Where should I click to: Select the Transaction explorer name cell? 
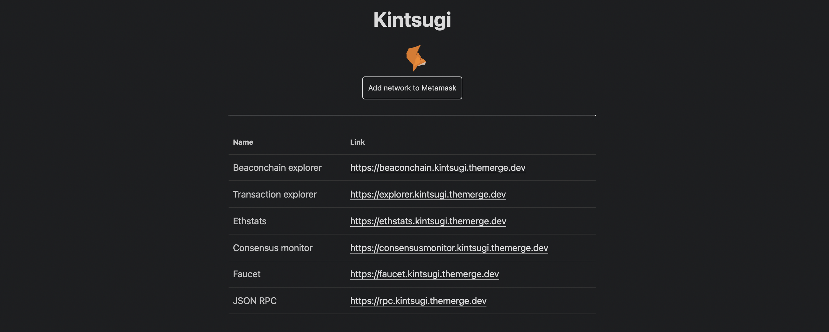click(274, 194)
